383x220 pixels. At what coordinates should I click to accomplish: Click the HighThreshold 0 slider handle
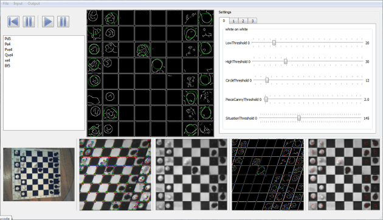pyautogui.click(x=286, y=61)
